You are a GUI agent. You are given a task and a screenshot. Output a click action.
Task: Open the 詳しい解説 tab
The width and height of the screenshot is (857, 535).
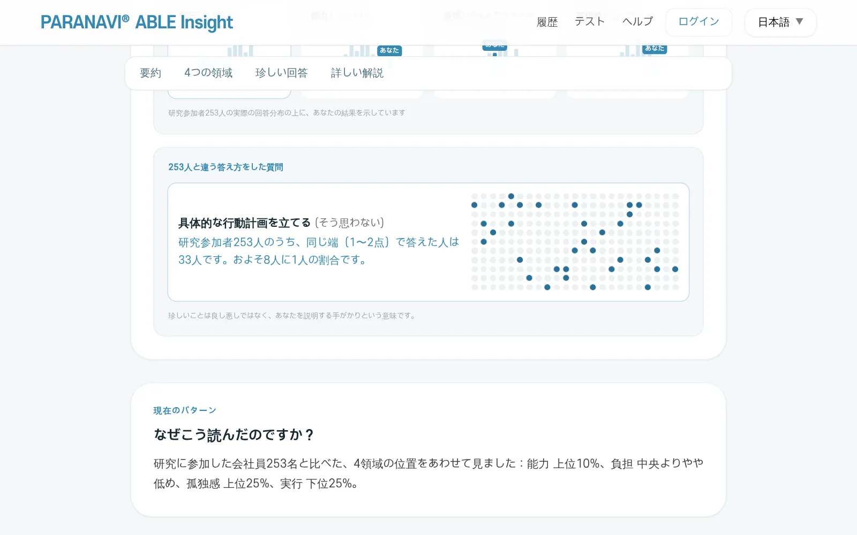pyautogui.click(x=357, y=73)
